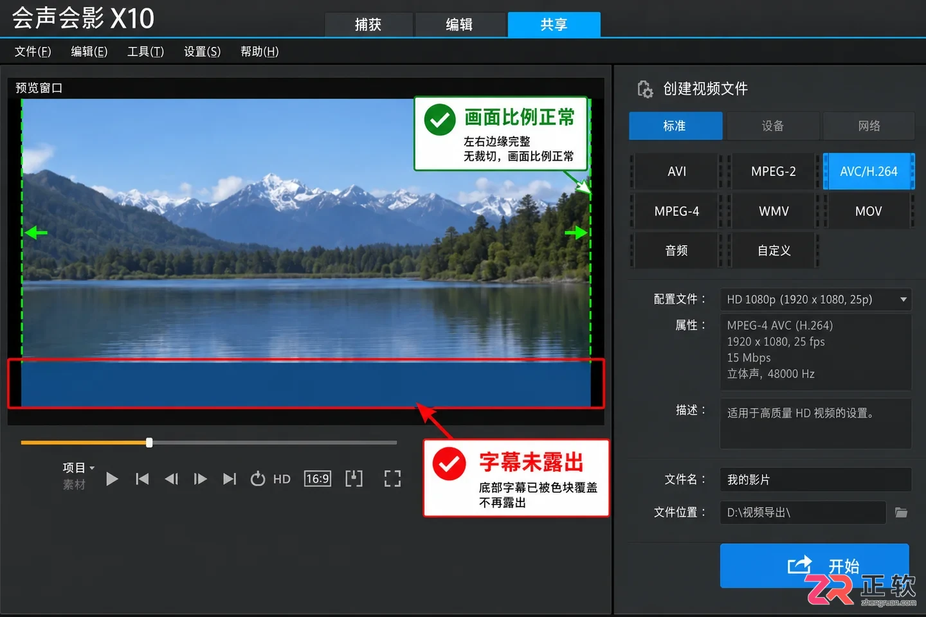Open the 设置(S) menu
The height and width of the screenshot is (617, 926).
coord(202,51)
